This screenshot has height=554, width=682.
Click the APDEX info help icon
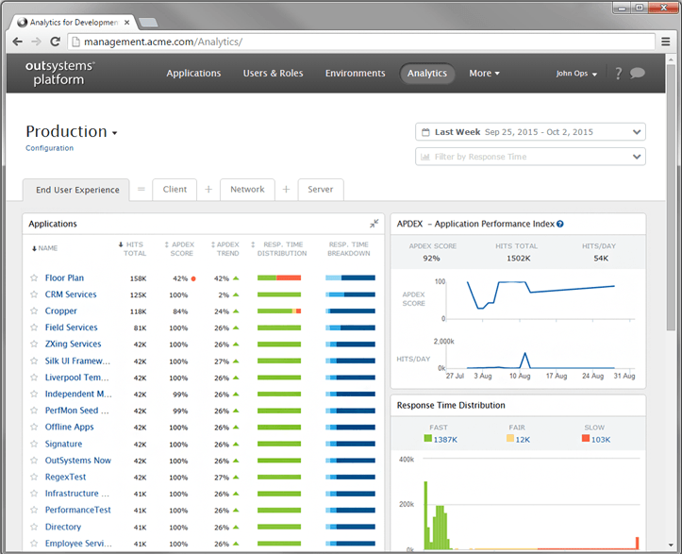[560, 224]
